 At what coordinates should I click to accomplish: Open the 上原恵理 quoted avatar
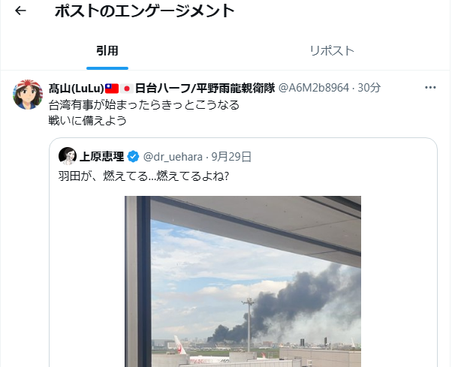[68, 156]
